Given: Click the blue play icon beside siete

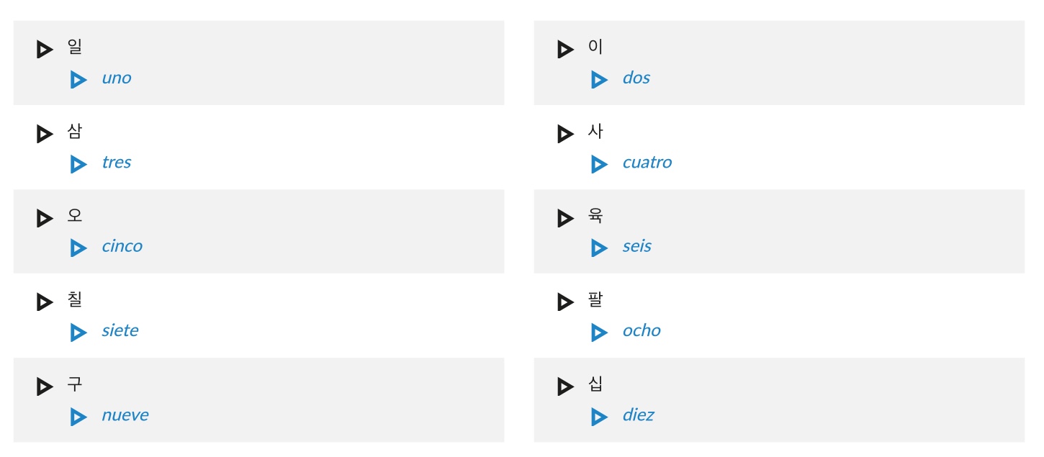Looking at the screenshot, I should pos(78,332).
